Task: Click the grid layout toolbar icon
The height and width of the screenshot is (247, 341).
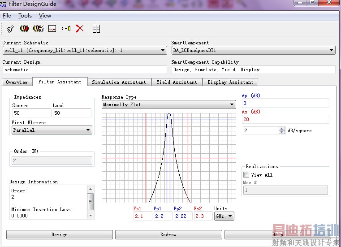Action: pos(96,29)
